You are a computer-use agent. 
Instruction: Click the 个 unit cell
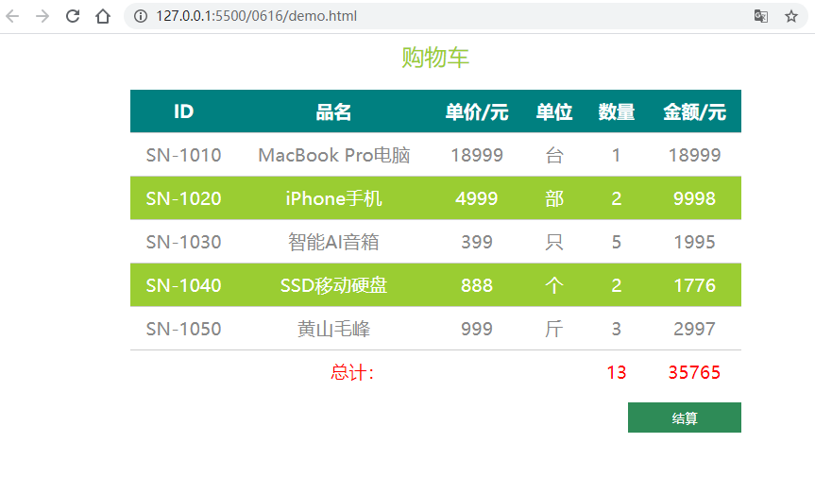pos(554,284)
